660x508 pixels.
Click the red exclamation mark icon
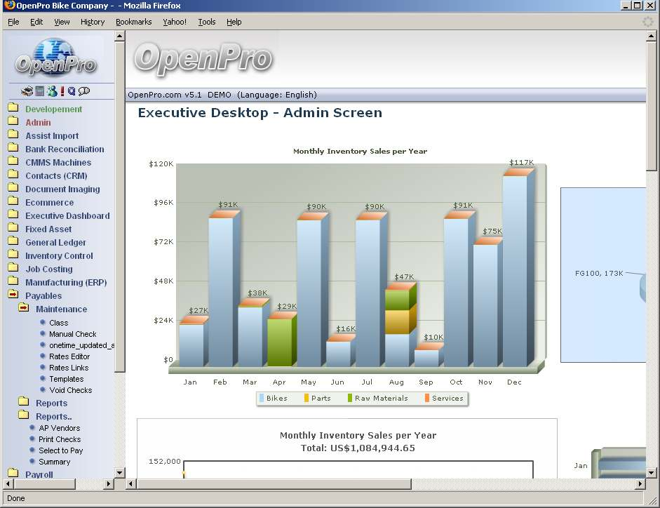62,91
